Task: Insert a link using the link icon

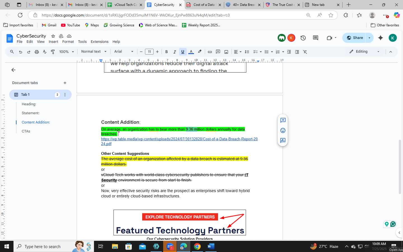Action: [x=210, y=52]
